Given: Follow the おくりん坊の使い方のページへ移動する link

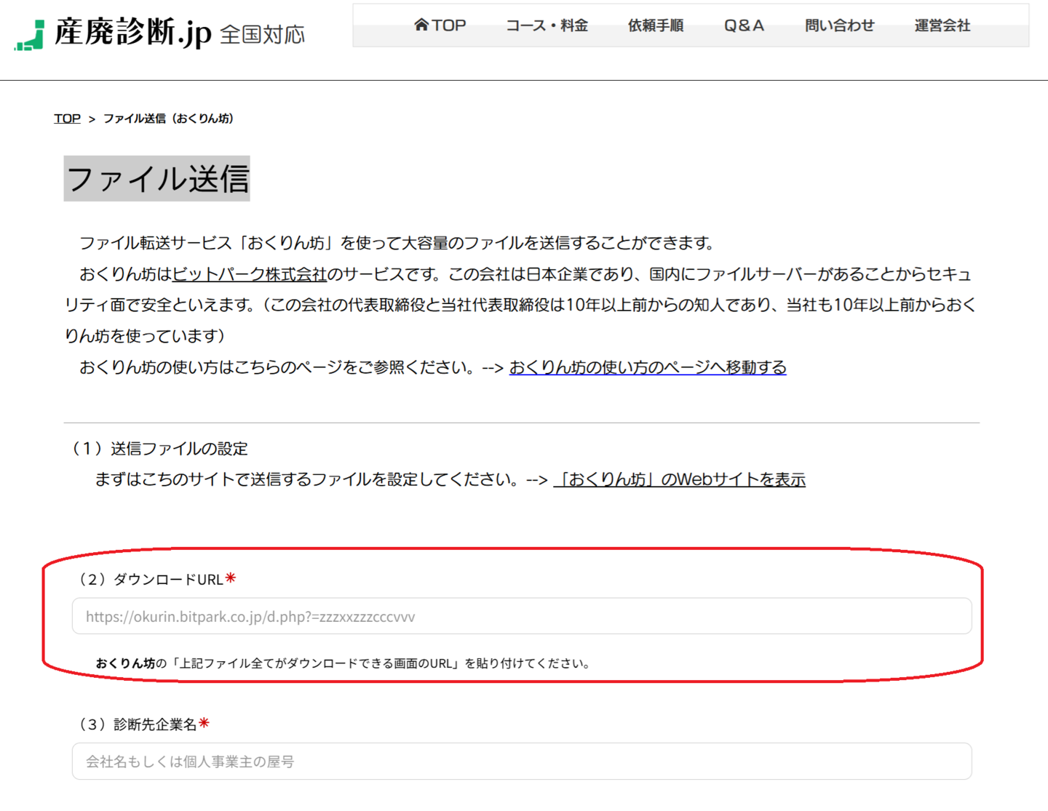Looking at the screenshot, I should tap(647, 367).
